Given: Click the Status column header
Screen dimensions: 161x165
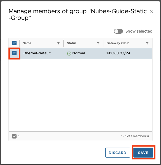Looking at the screenshot, I should [72, 43].
